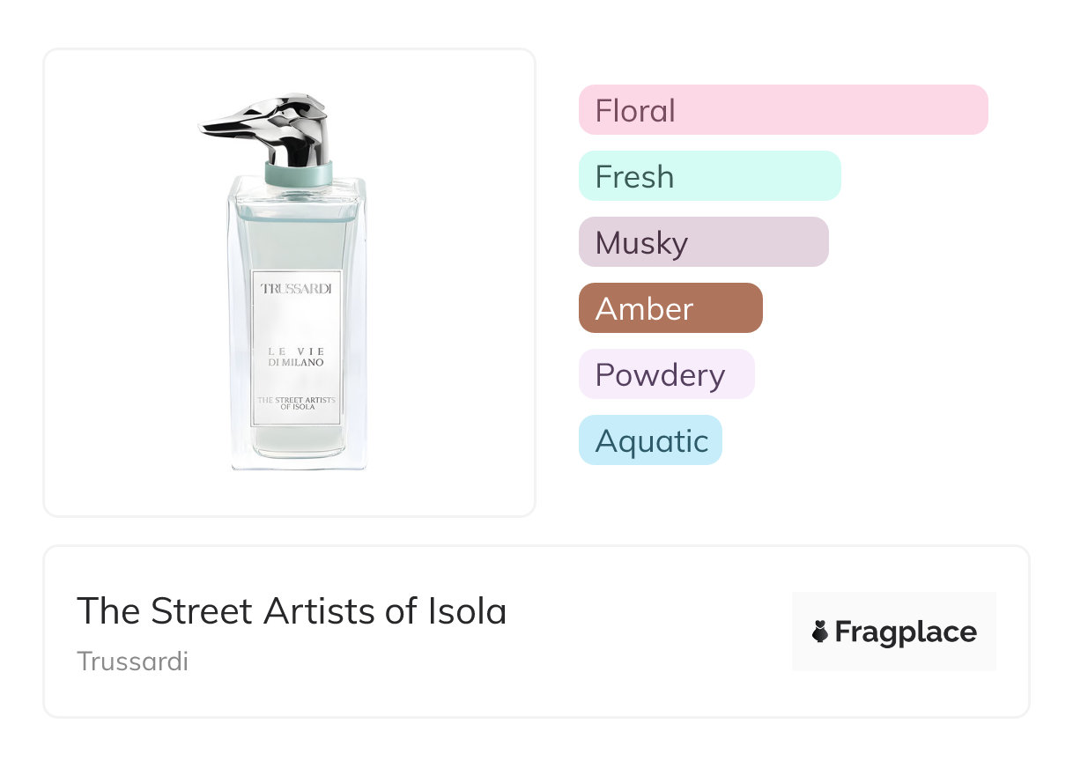Click the word Aquatic on the blue bar
1073x761 pixels.
[x=651, y=441]
